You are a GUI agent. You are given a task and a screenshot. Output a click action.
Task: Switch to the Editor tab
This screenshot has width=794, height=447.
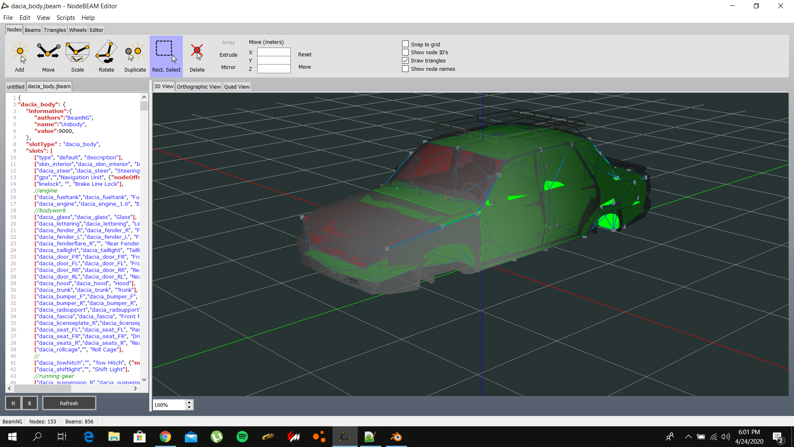[96, 30]
